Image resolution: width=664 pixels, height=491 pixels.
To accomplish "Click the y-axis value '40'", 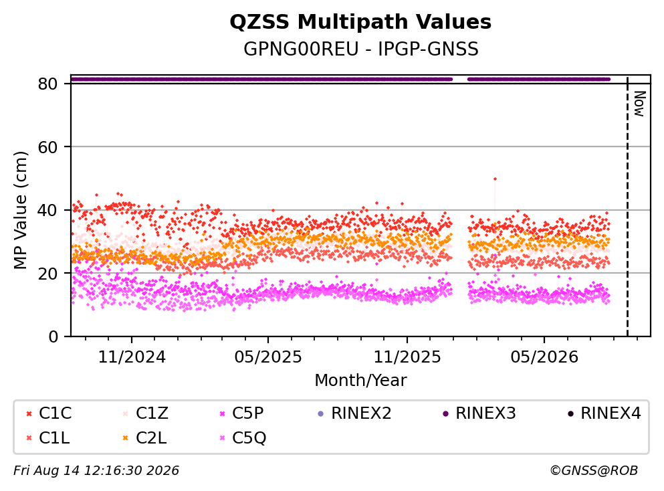I will pos(48,210).
